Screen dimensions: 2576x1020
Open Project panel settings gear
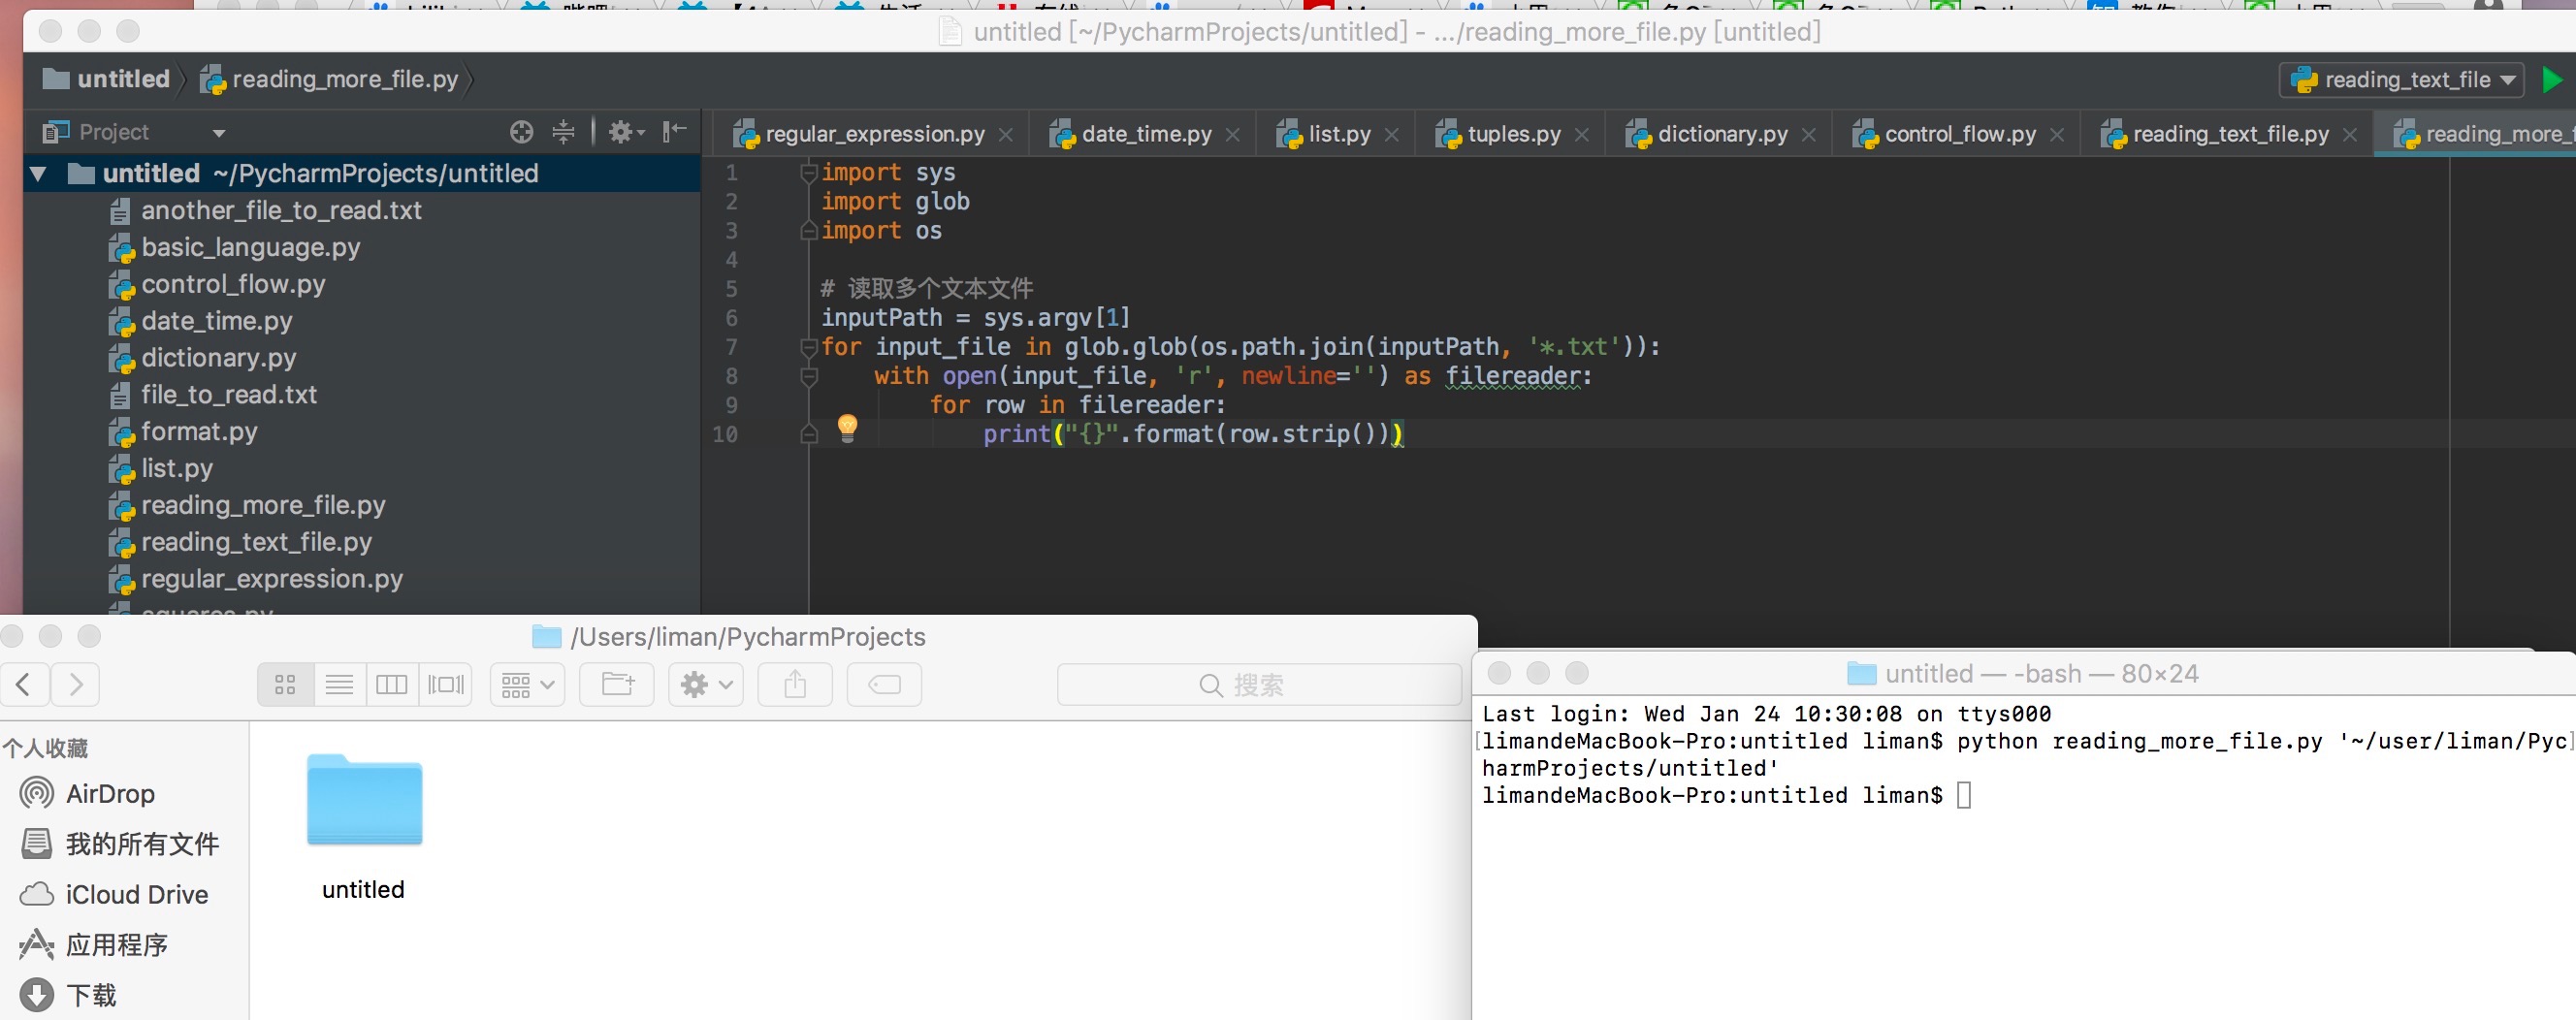pyautogui.click(x=625, y=132)
